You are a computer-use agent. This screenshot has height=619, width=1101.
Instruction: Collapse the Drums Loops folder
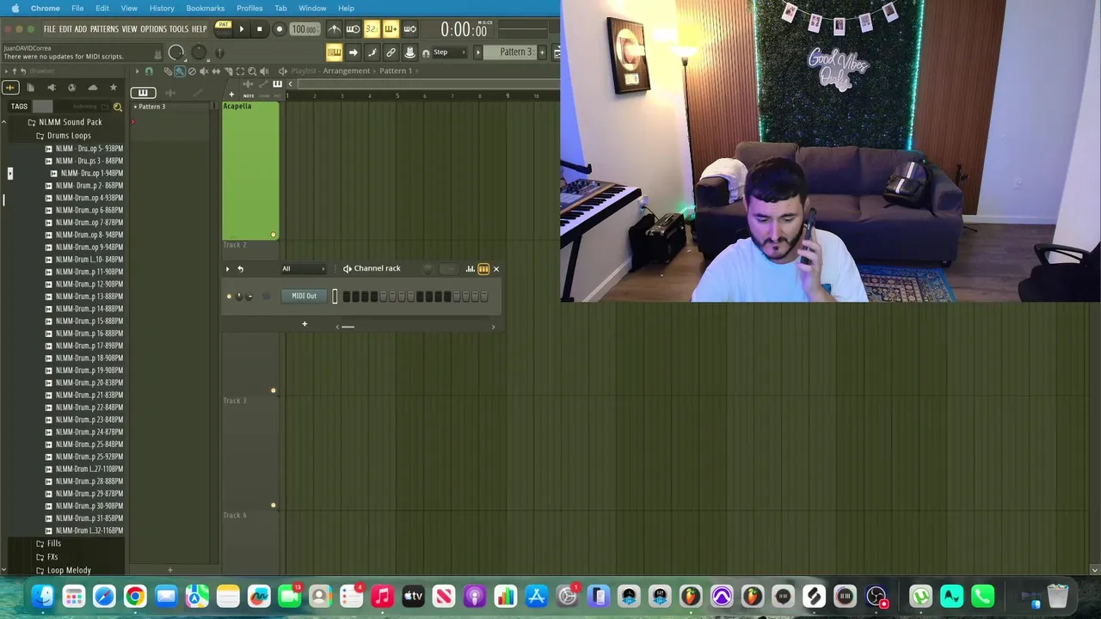point(69,136)
